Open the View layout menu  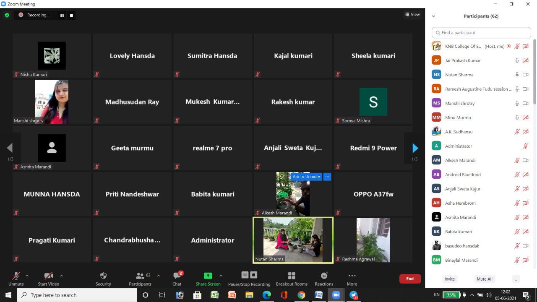pos(412,15)
